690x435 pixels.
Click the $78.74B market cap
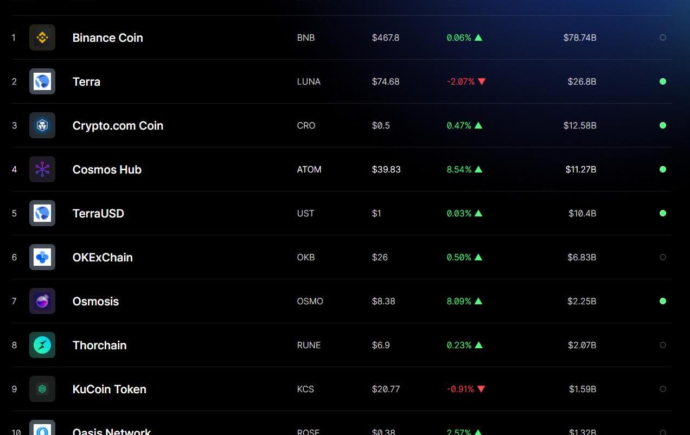(580, 37)
